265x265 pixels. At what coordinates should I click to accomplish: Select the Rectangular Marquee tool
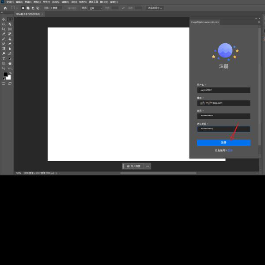pyautogui.click(x=10, y=19)
